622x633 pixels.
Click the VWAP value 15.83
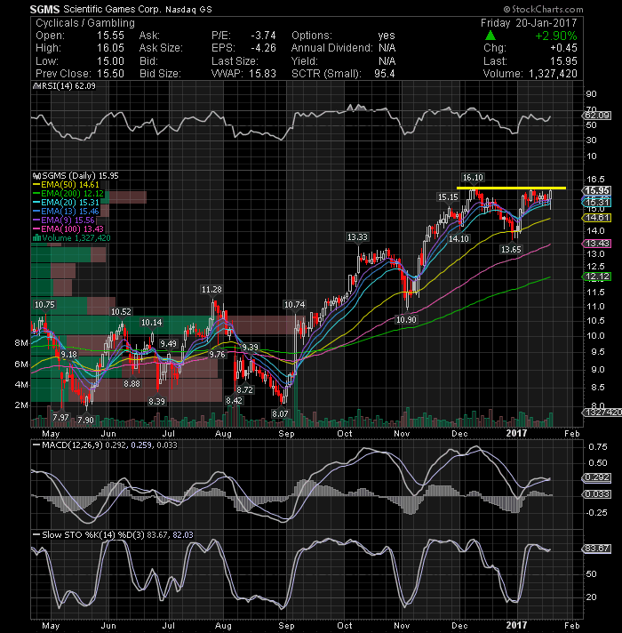click(262, 74)
